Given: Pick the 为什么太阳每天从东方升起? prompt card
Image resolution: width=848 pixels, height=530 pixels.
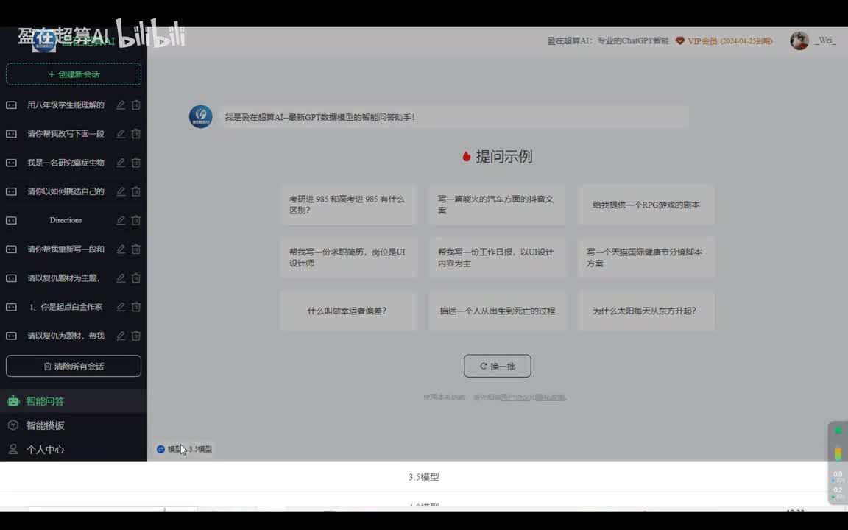Looking at the screenshot, I should click(x=646, y=311).
